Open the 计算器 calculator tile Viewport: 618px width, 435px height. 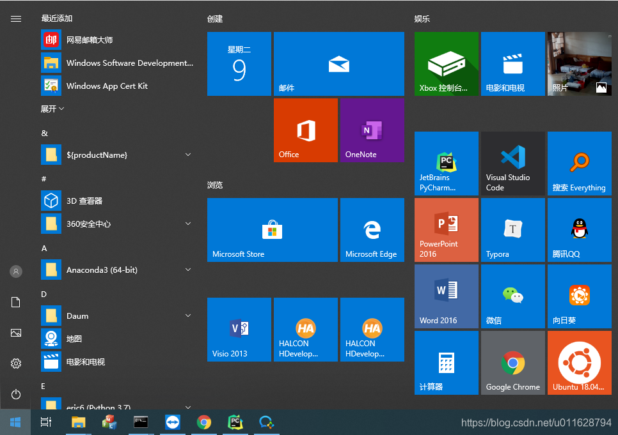click(x=447, y=363)
